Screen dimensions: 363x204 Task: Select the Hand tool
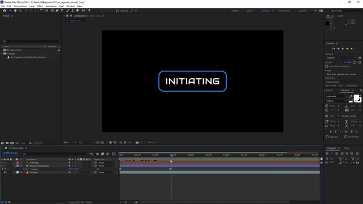click(x=15, y=11)
